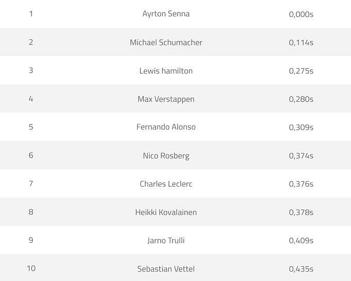The image size is (351, 281).
Task: Click the Nico Rosberg entry
Action: [166, 155]
